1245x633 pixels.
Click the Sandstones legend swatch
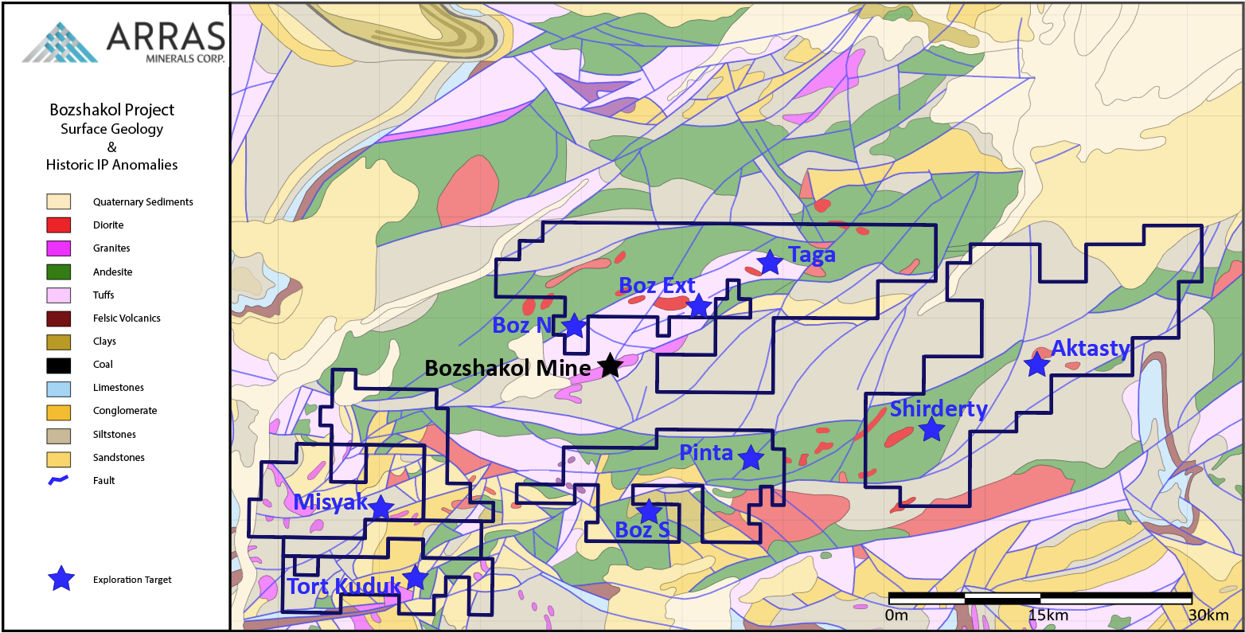59,458
